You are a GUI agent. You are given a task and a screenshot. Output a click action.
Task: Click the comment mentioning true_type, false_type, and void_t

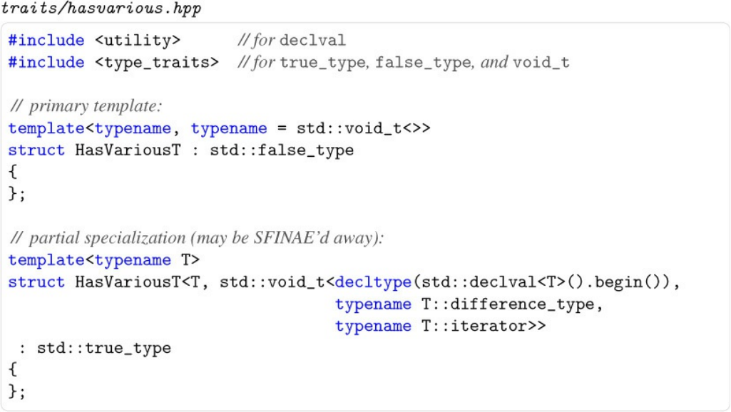pos(404,63)
